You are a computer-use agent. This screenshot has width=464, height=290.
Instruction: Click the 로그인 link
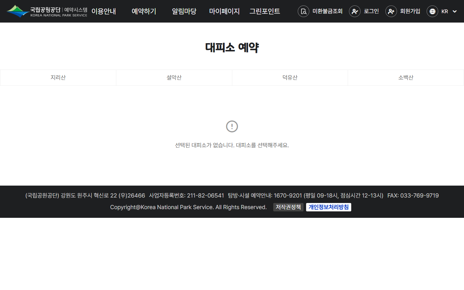click(371, 11)
